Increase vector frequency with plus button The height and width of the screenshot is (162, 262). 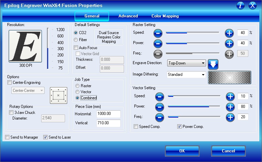coord(230,118)
